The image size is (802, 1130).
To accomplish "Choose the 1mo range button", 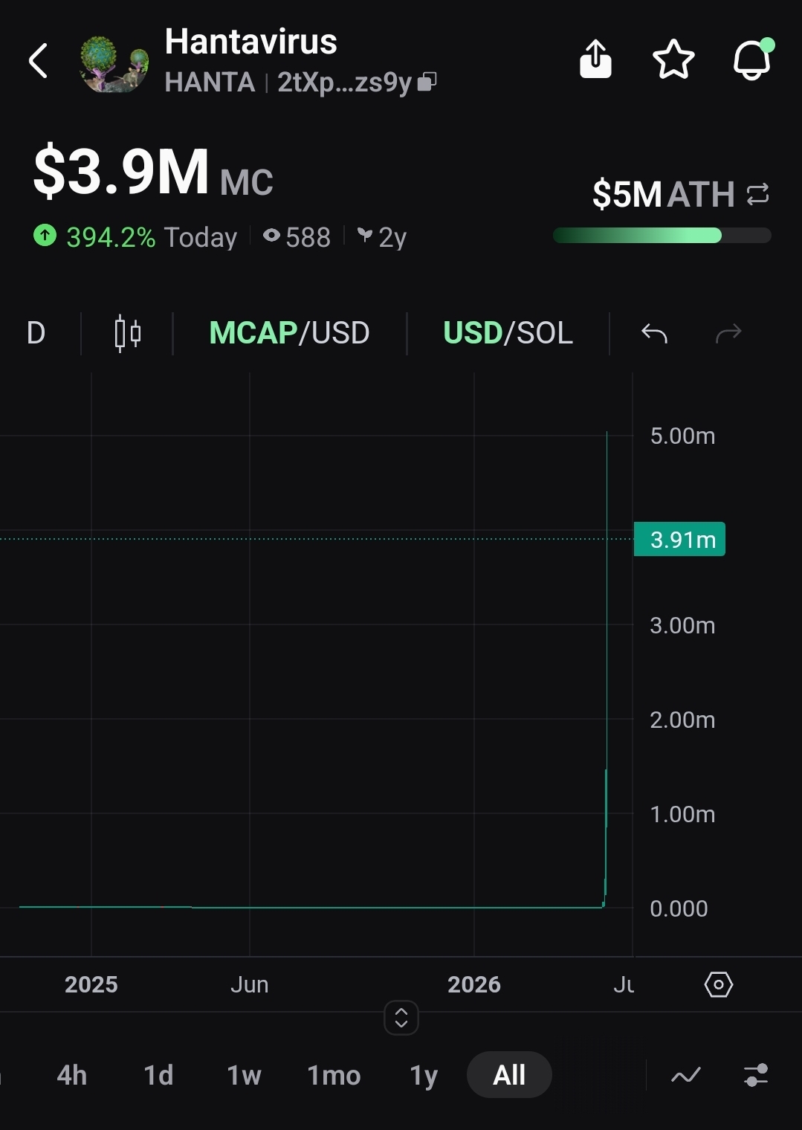I will coord(334,1075).
